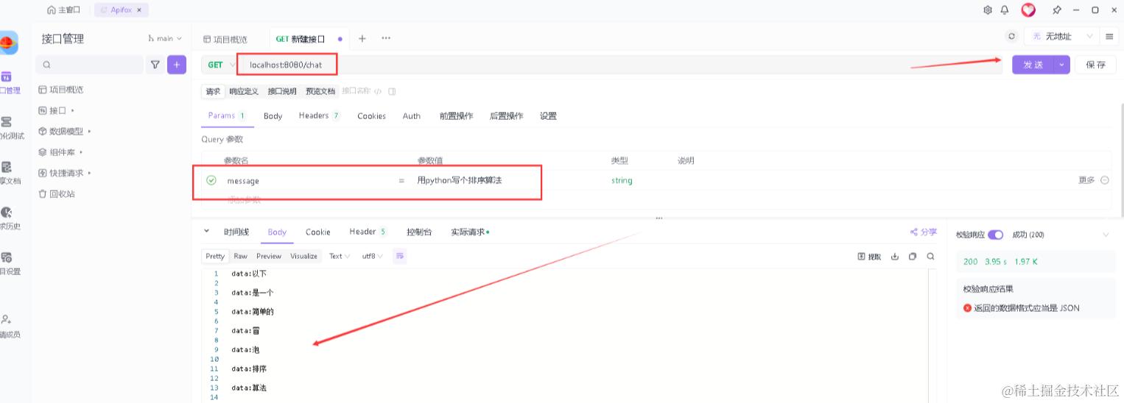Toggle the 校验响应 switch

[x=995, y=235]
